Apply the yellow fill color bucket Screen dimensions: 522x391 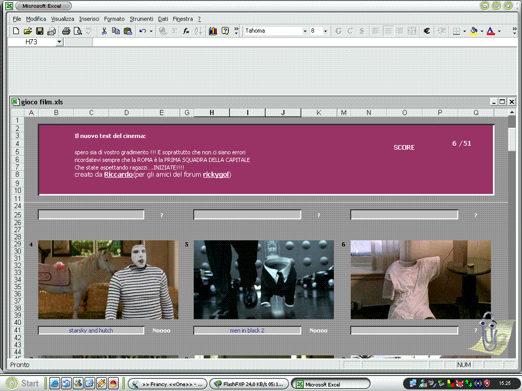(474, 31)
